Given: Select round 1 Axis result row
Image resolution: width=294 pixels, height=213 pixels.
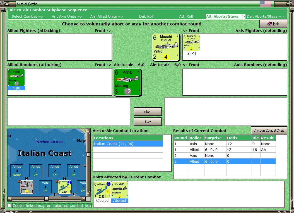Looking at the screenshot, I should point(225,144).
